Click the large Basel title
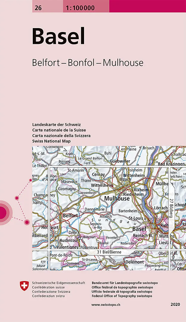The width and height of the screenshot is (186, 322). (x=58, y=36)
